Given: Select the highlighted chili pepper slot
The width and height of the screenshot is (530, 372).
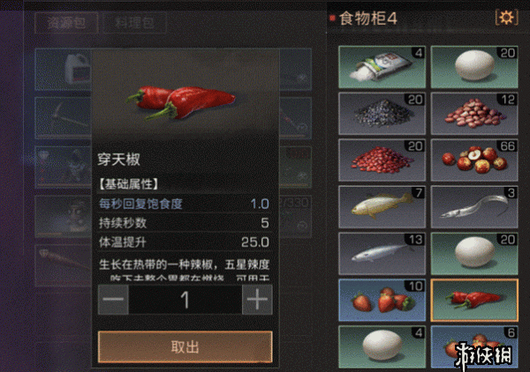Looking at the screenshot, I should point(474,300).
